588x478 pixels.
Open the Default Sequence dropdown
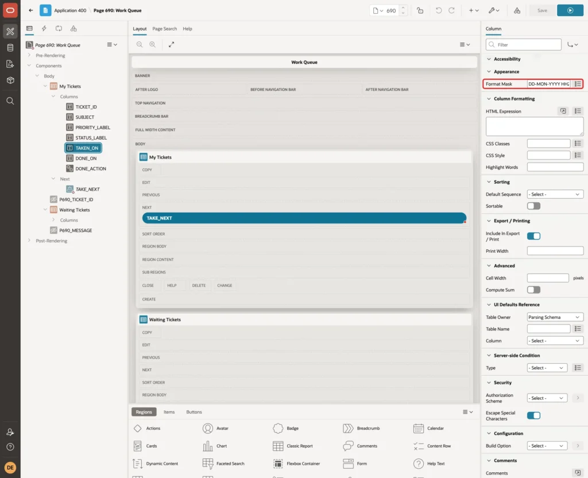point(555,194)
